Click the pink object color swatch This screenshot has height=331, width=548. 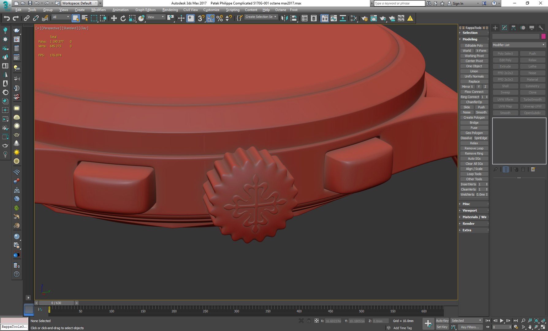coord(543,36)
